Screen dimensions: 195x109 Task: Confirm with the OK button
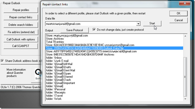(x=178, y=13)
